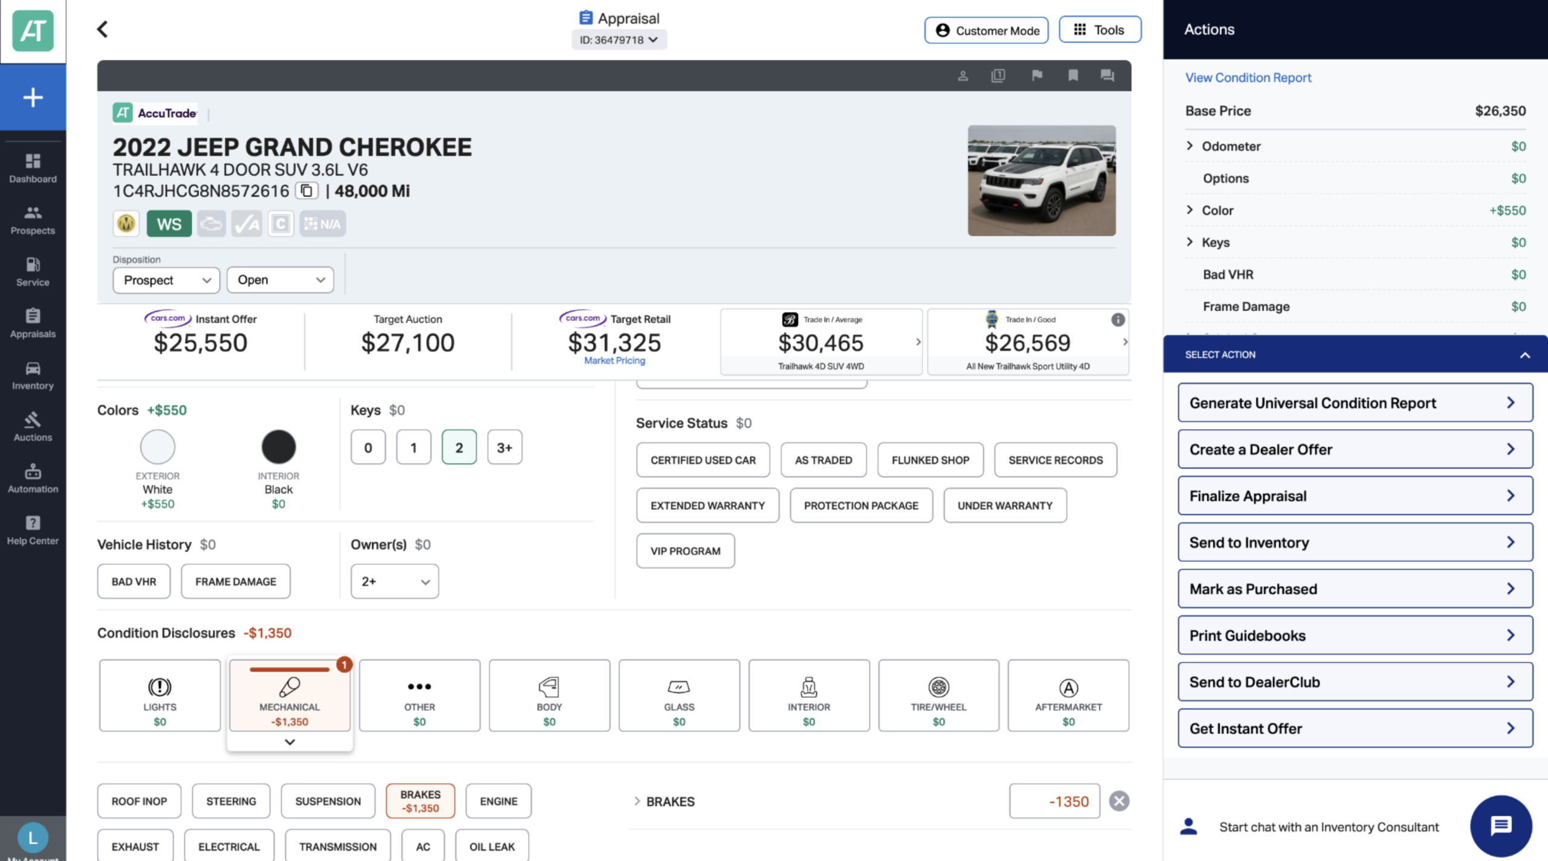Screen dimensions: 1548x861
Task: Open the Prospects sidebar item
Action: 33,220
